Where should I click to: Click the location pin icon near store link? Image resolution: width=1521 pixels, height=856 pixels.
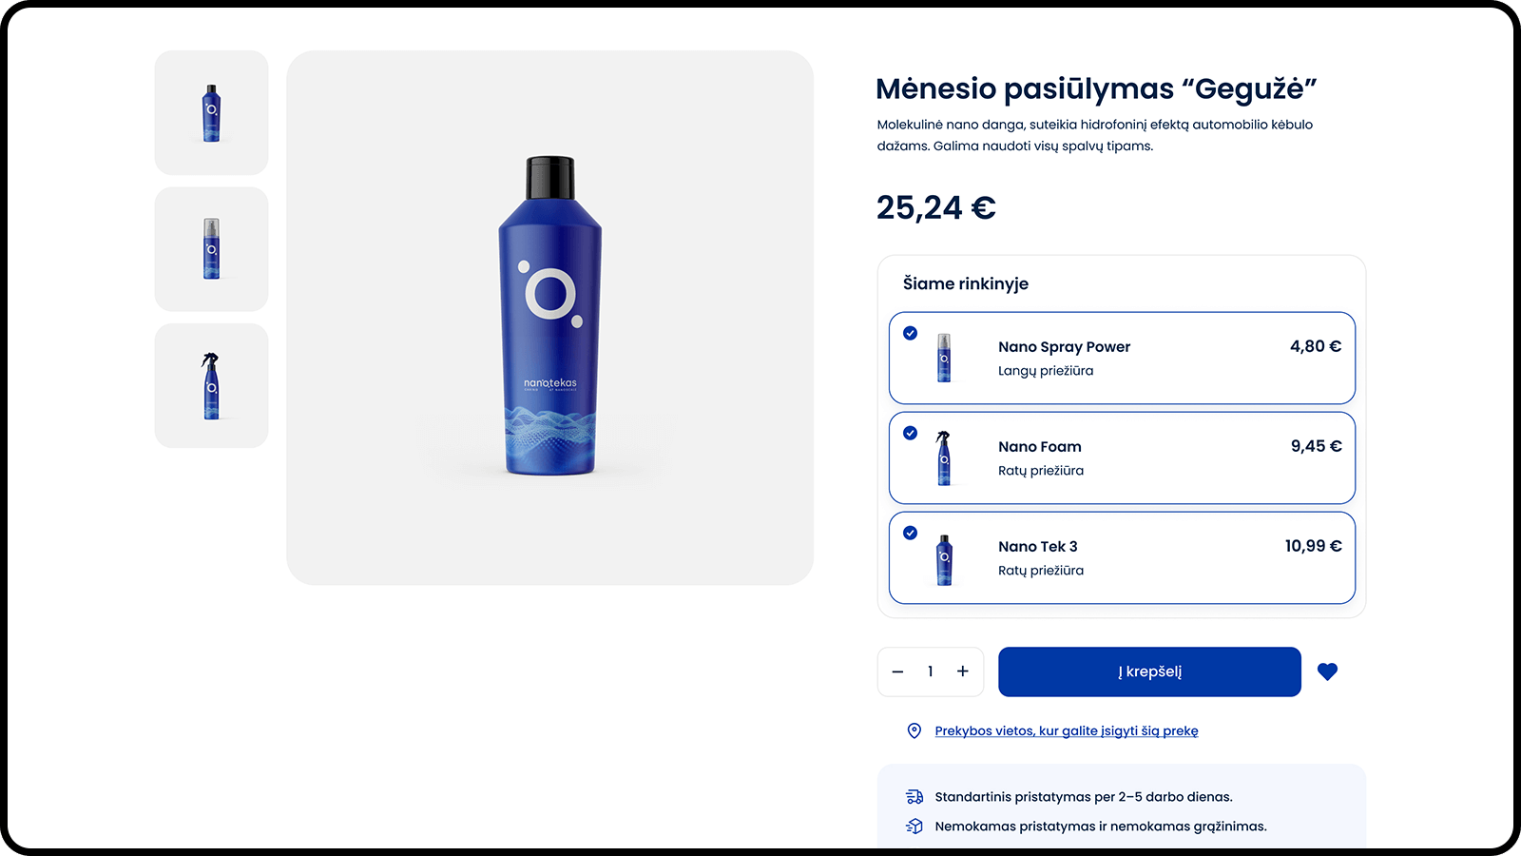coord(914,730)
